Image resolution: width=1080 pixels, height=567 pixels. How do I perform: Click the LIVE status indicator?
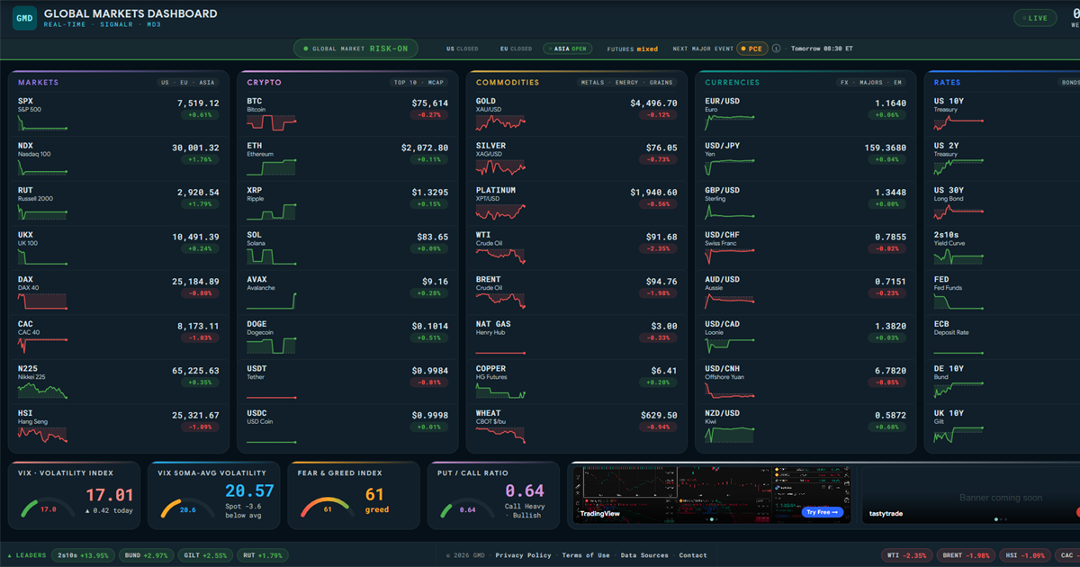click(1035, 18)
